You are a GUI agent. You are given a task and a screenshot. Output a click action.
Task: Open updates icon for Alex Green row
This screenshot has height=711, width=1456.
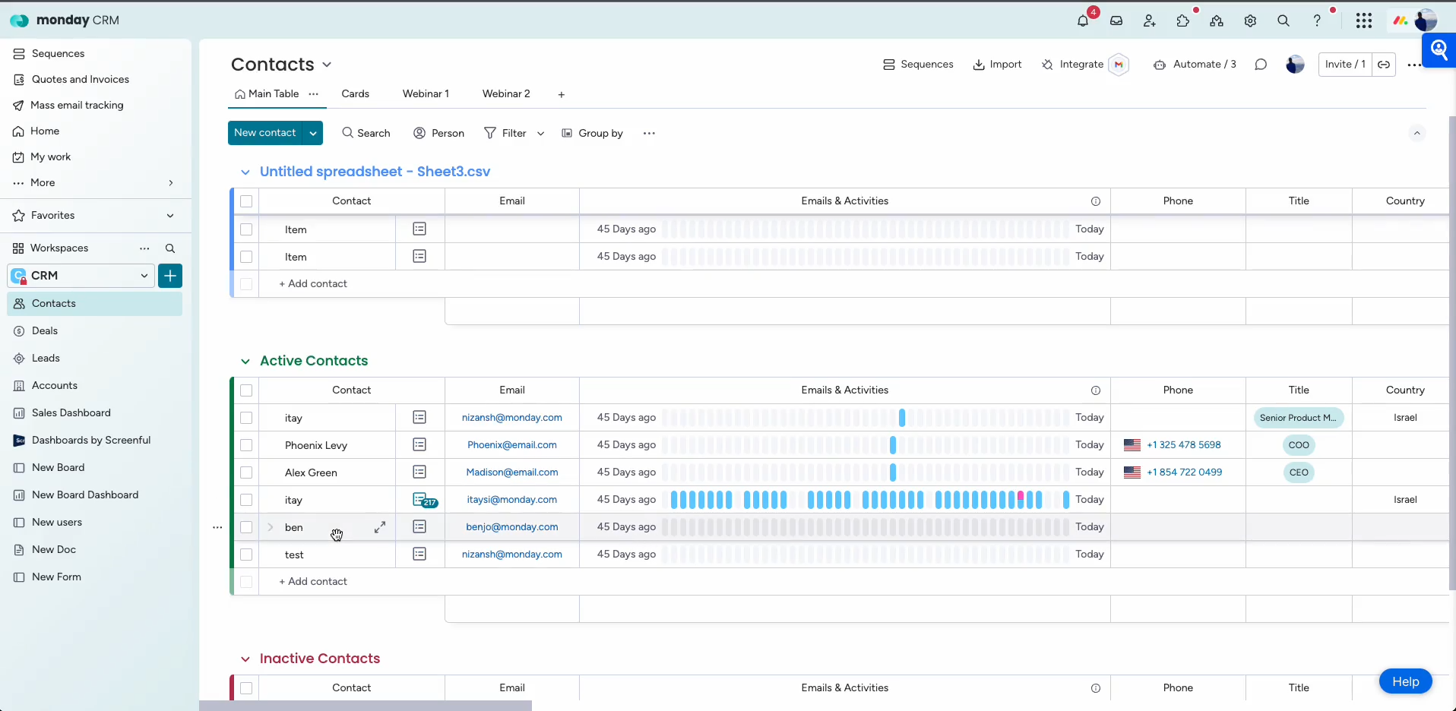point(419,472)
